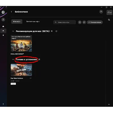Image resolution: width=113 pixels, height=113 pixels.
Task: Switch to grid view layout
Action: tap(80, 22)
